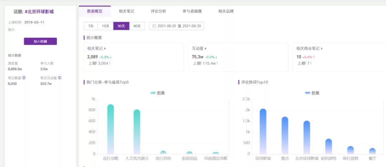
Task: Click the 哈利波特 bar in the comment chart
Action: pos(329,147)
